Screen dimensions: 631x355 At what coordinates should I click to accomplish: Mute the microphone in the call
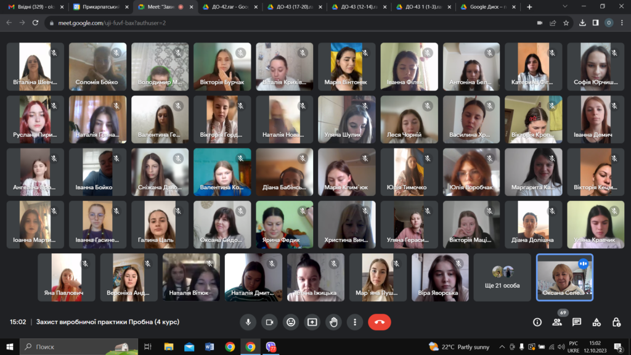tap(248, 322)
